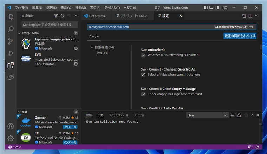Select Svn (44) in settings tree
This screenshot has height=154, width=267.
102,53
